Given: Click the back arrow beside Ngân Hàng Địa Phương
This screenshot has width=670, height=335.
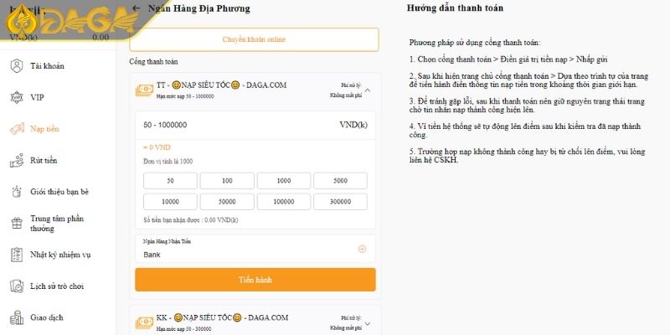Looking at the screenshot, I should (x=137, y=8).
